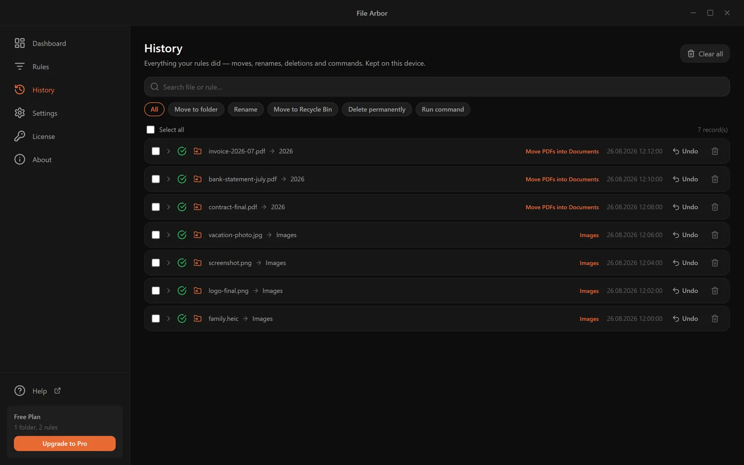744x465 pixels.
Task: Click trash icon in screenshot.png row
Action: 715,263
